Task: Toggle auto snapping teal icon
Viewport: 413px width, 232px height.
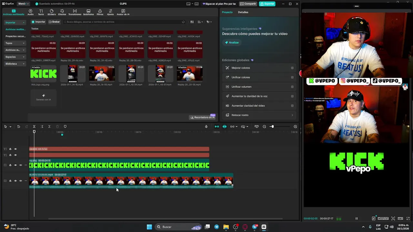Action: click(x=225, y=127)
